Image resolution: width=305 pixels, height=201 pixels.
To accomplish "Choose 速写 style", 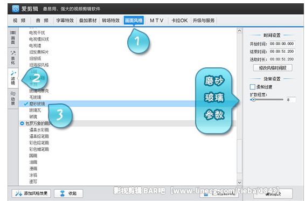I will pos(33,182).
